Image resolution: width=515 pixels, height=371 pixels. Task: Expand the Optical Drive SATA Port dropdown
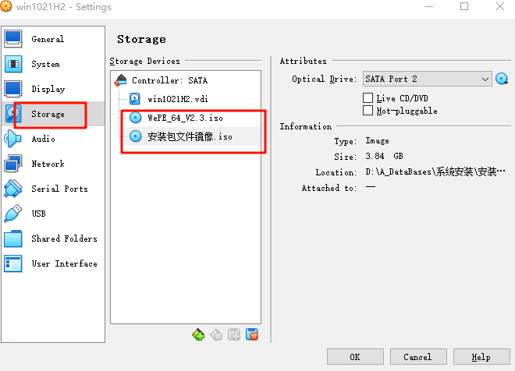[428, 79]
